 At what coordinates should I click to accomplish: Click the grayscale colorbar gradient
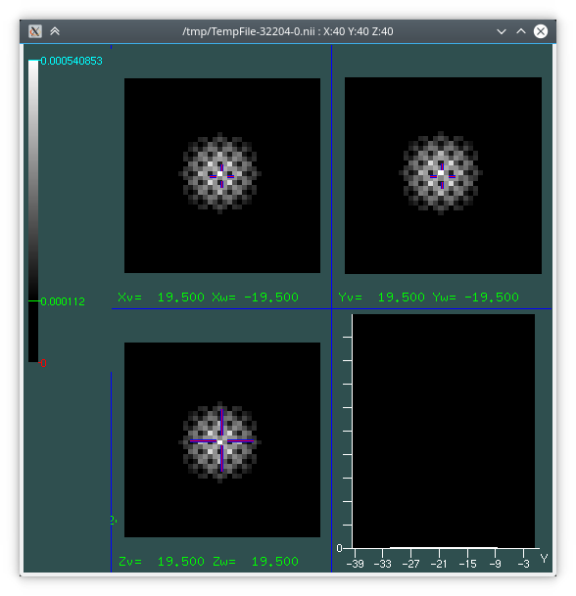(x=33, y=211)
